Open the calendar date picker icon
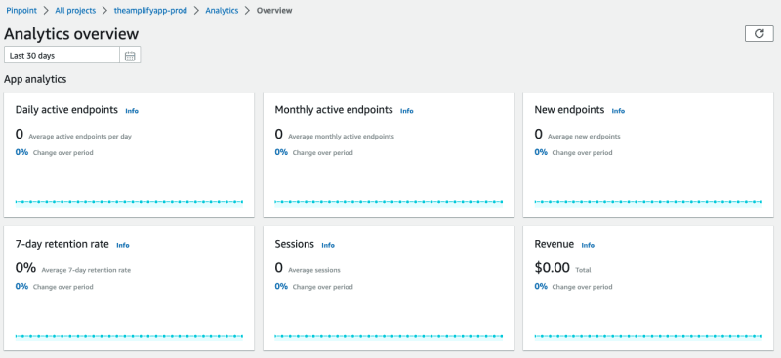 (130, 56)
